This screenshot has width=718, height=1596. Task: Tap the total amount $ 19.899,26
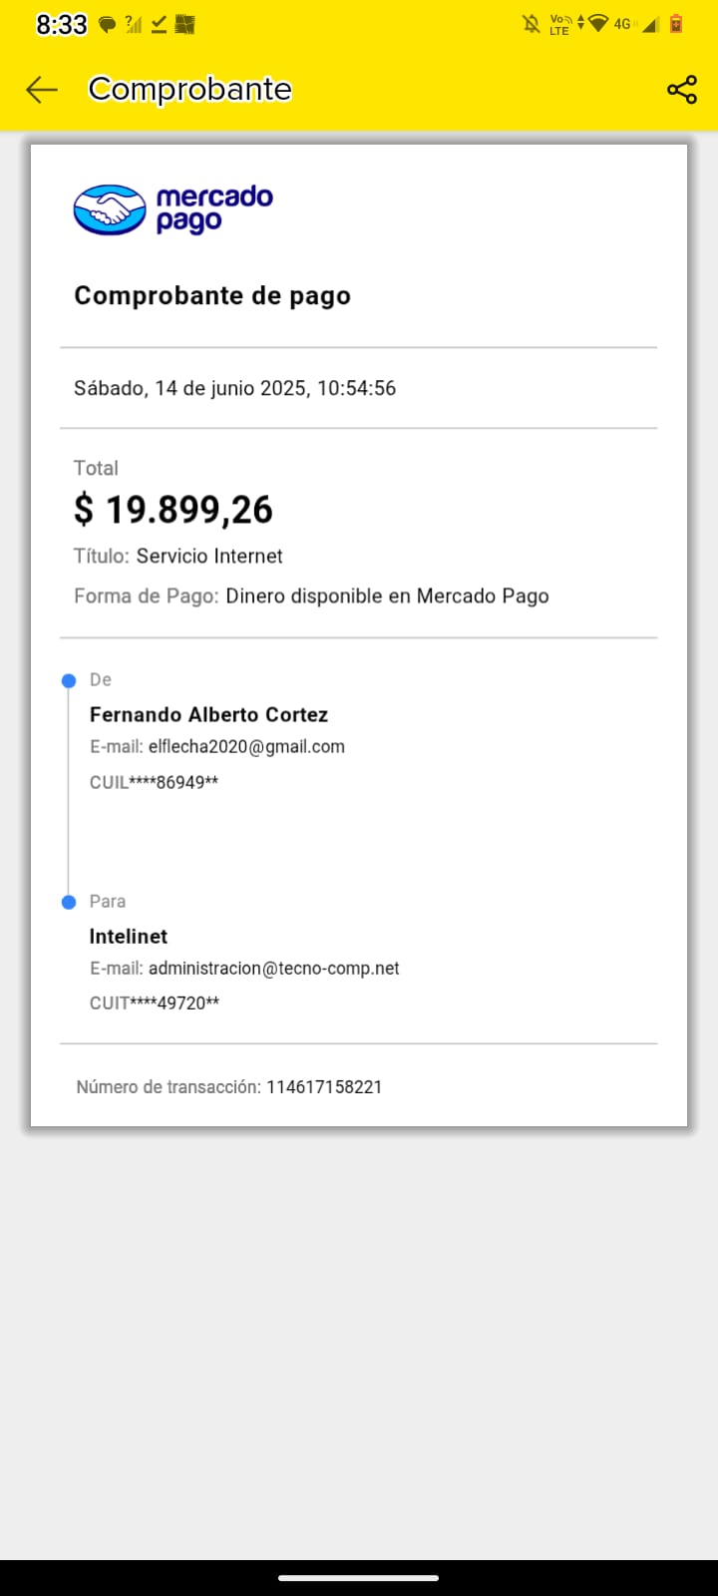coord(174,510)
